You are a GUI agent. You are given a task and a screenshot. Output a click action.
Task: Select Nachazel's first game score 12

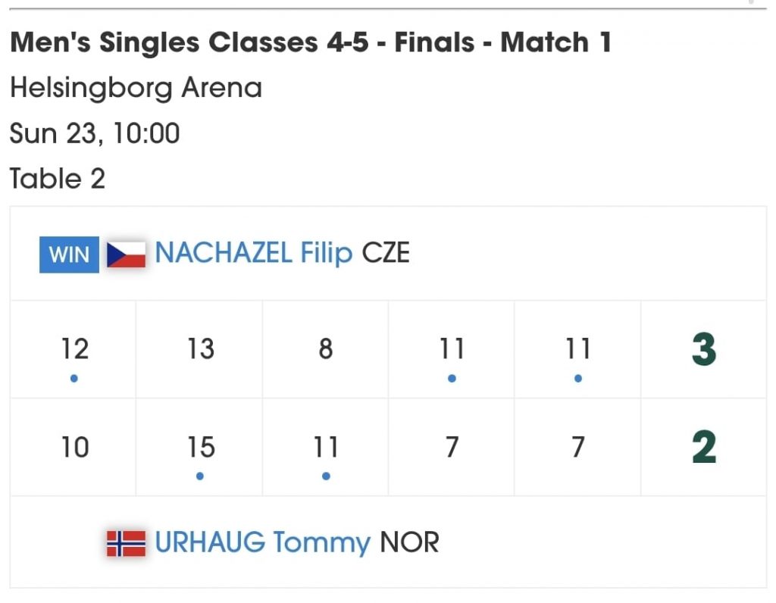[x=74, y=349]
